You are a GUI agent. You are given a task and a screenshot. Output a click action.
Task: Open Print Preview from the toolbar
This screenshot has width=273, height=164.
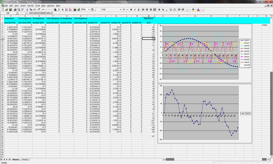19,10
